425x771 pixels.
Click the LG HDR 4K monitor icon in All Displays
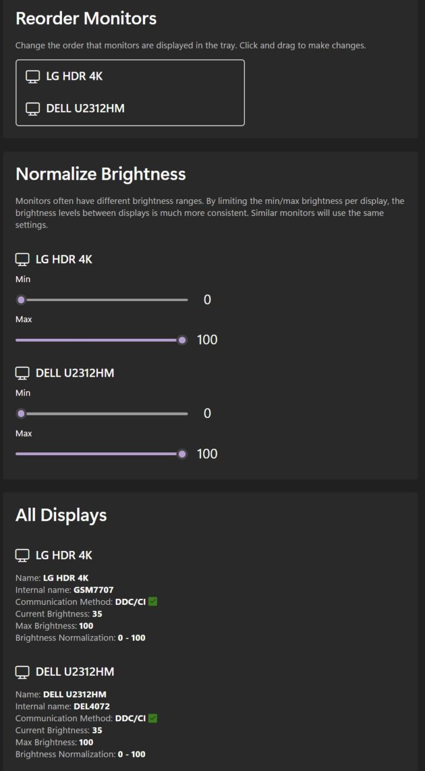tap(22, 555)
